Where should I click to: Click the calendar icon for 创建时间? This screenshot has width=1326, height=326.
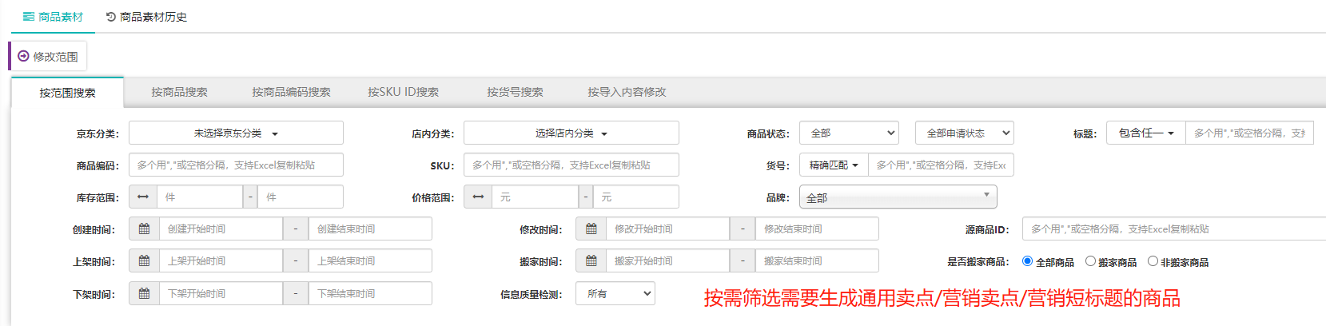click(144, 229)
